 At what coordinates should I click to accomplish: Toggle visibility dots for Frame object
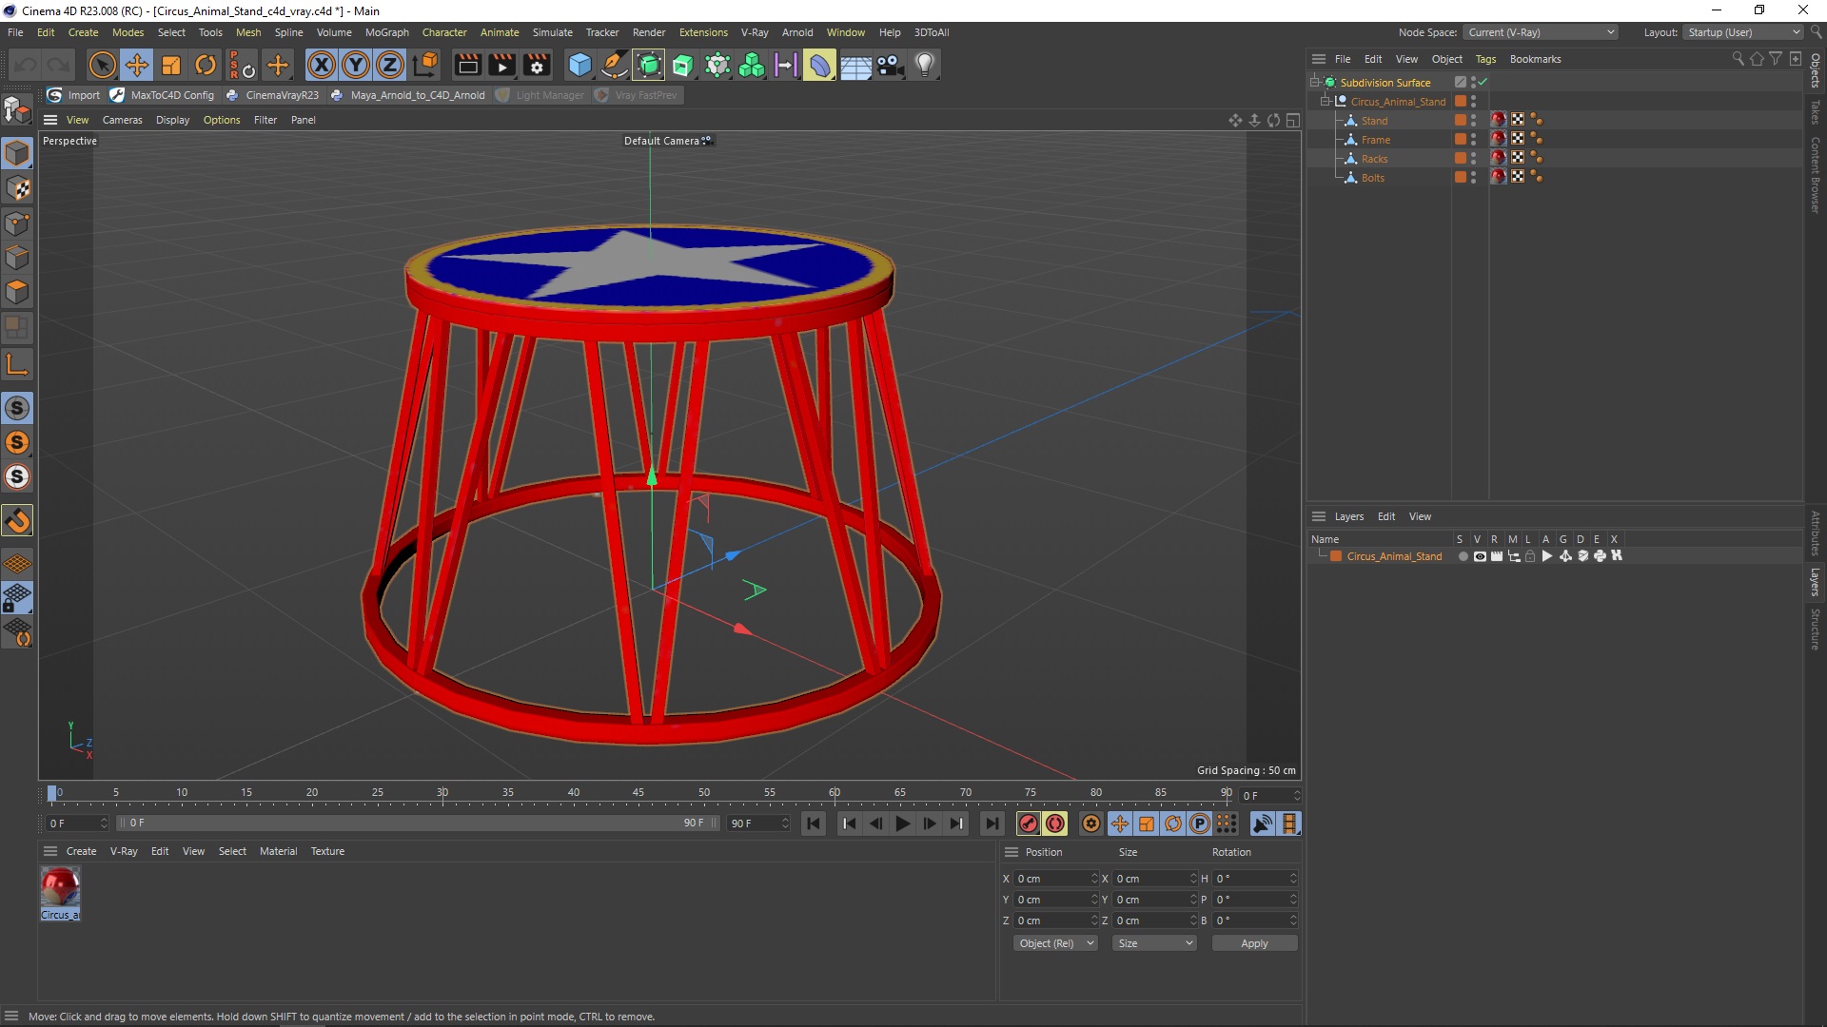click(1473, 140)
